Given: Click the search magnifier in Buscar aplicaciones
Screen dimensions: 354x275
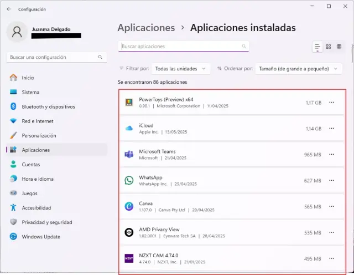Looking at the screenshot, I should [x=244, y=47].
